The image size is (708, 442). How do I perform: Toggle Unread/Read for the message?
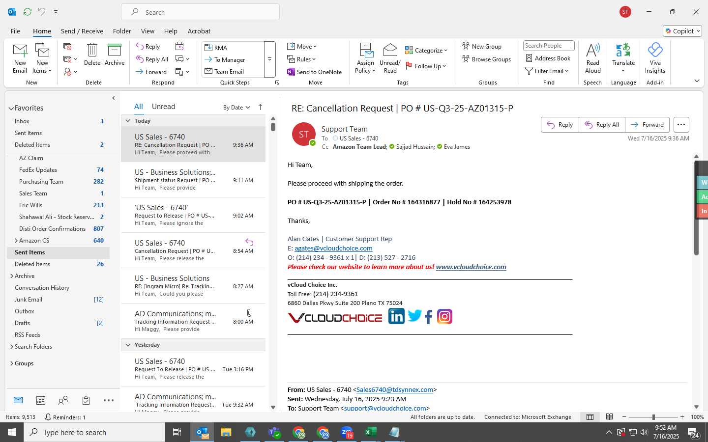[x=390, y=58]
